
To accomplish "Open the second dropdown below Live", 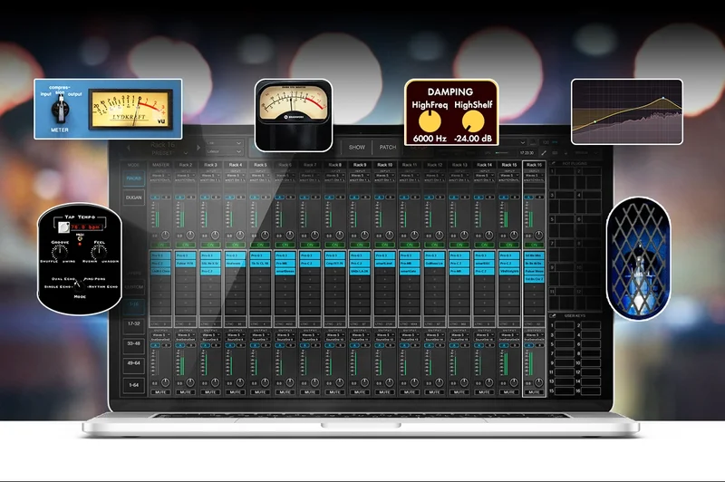I will [x=224, y=151].
